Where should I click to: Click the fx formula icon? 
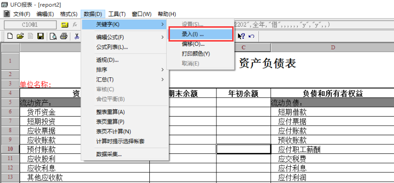coord(75,24)
